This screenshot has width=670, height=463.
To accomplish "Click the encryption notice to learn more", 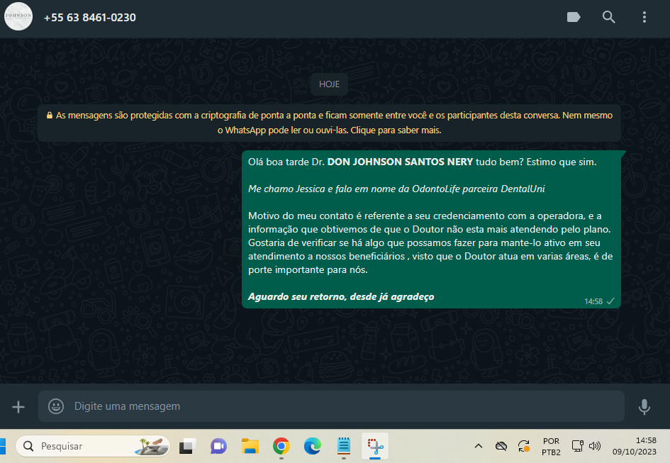I will (329, 123).
